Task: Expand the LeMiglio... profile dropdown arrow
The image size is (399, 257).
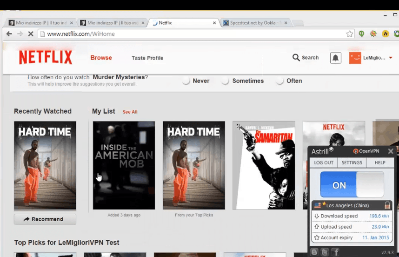Action: [391, 58]
